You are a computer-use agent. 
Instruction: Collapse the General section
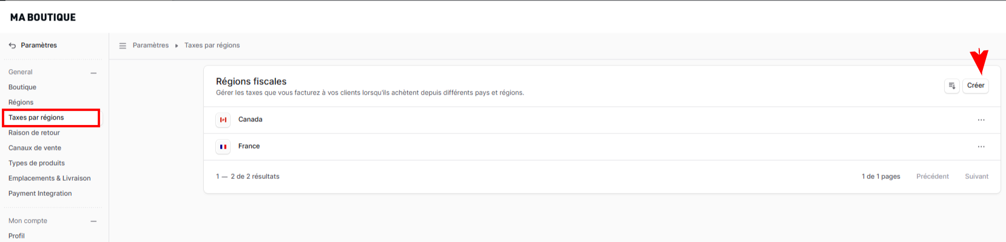[x=93, y=73]
